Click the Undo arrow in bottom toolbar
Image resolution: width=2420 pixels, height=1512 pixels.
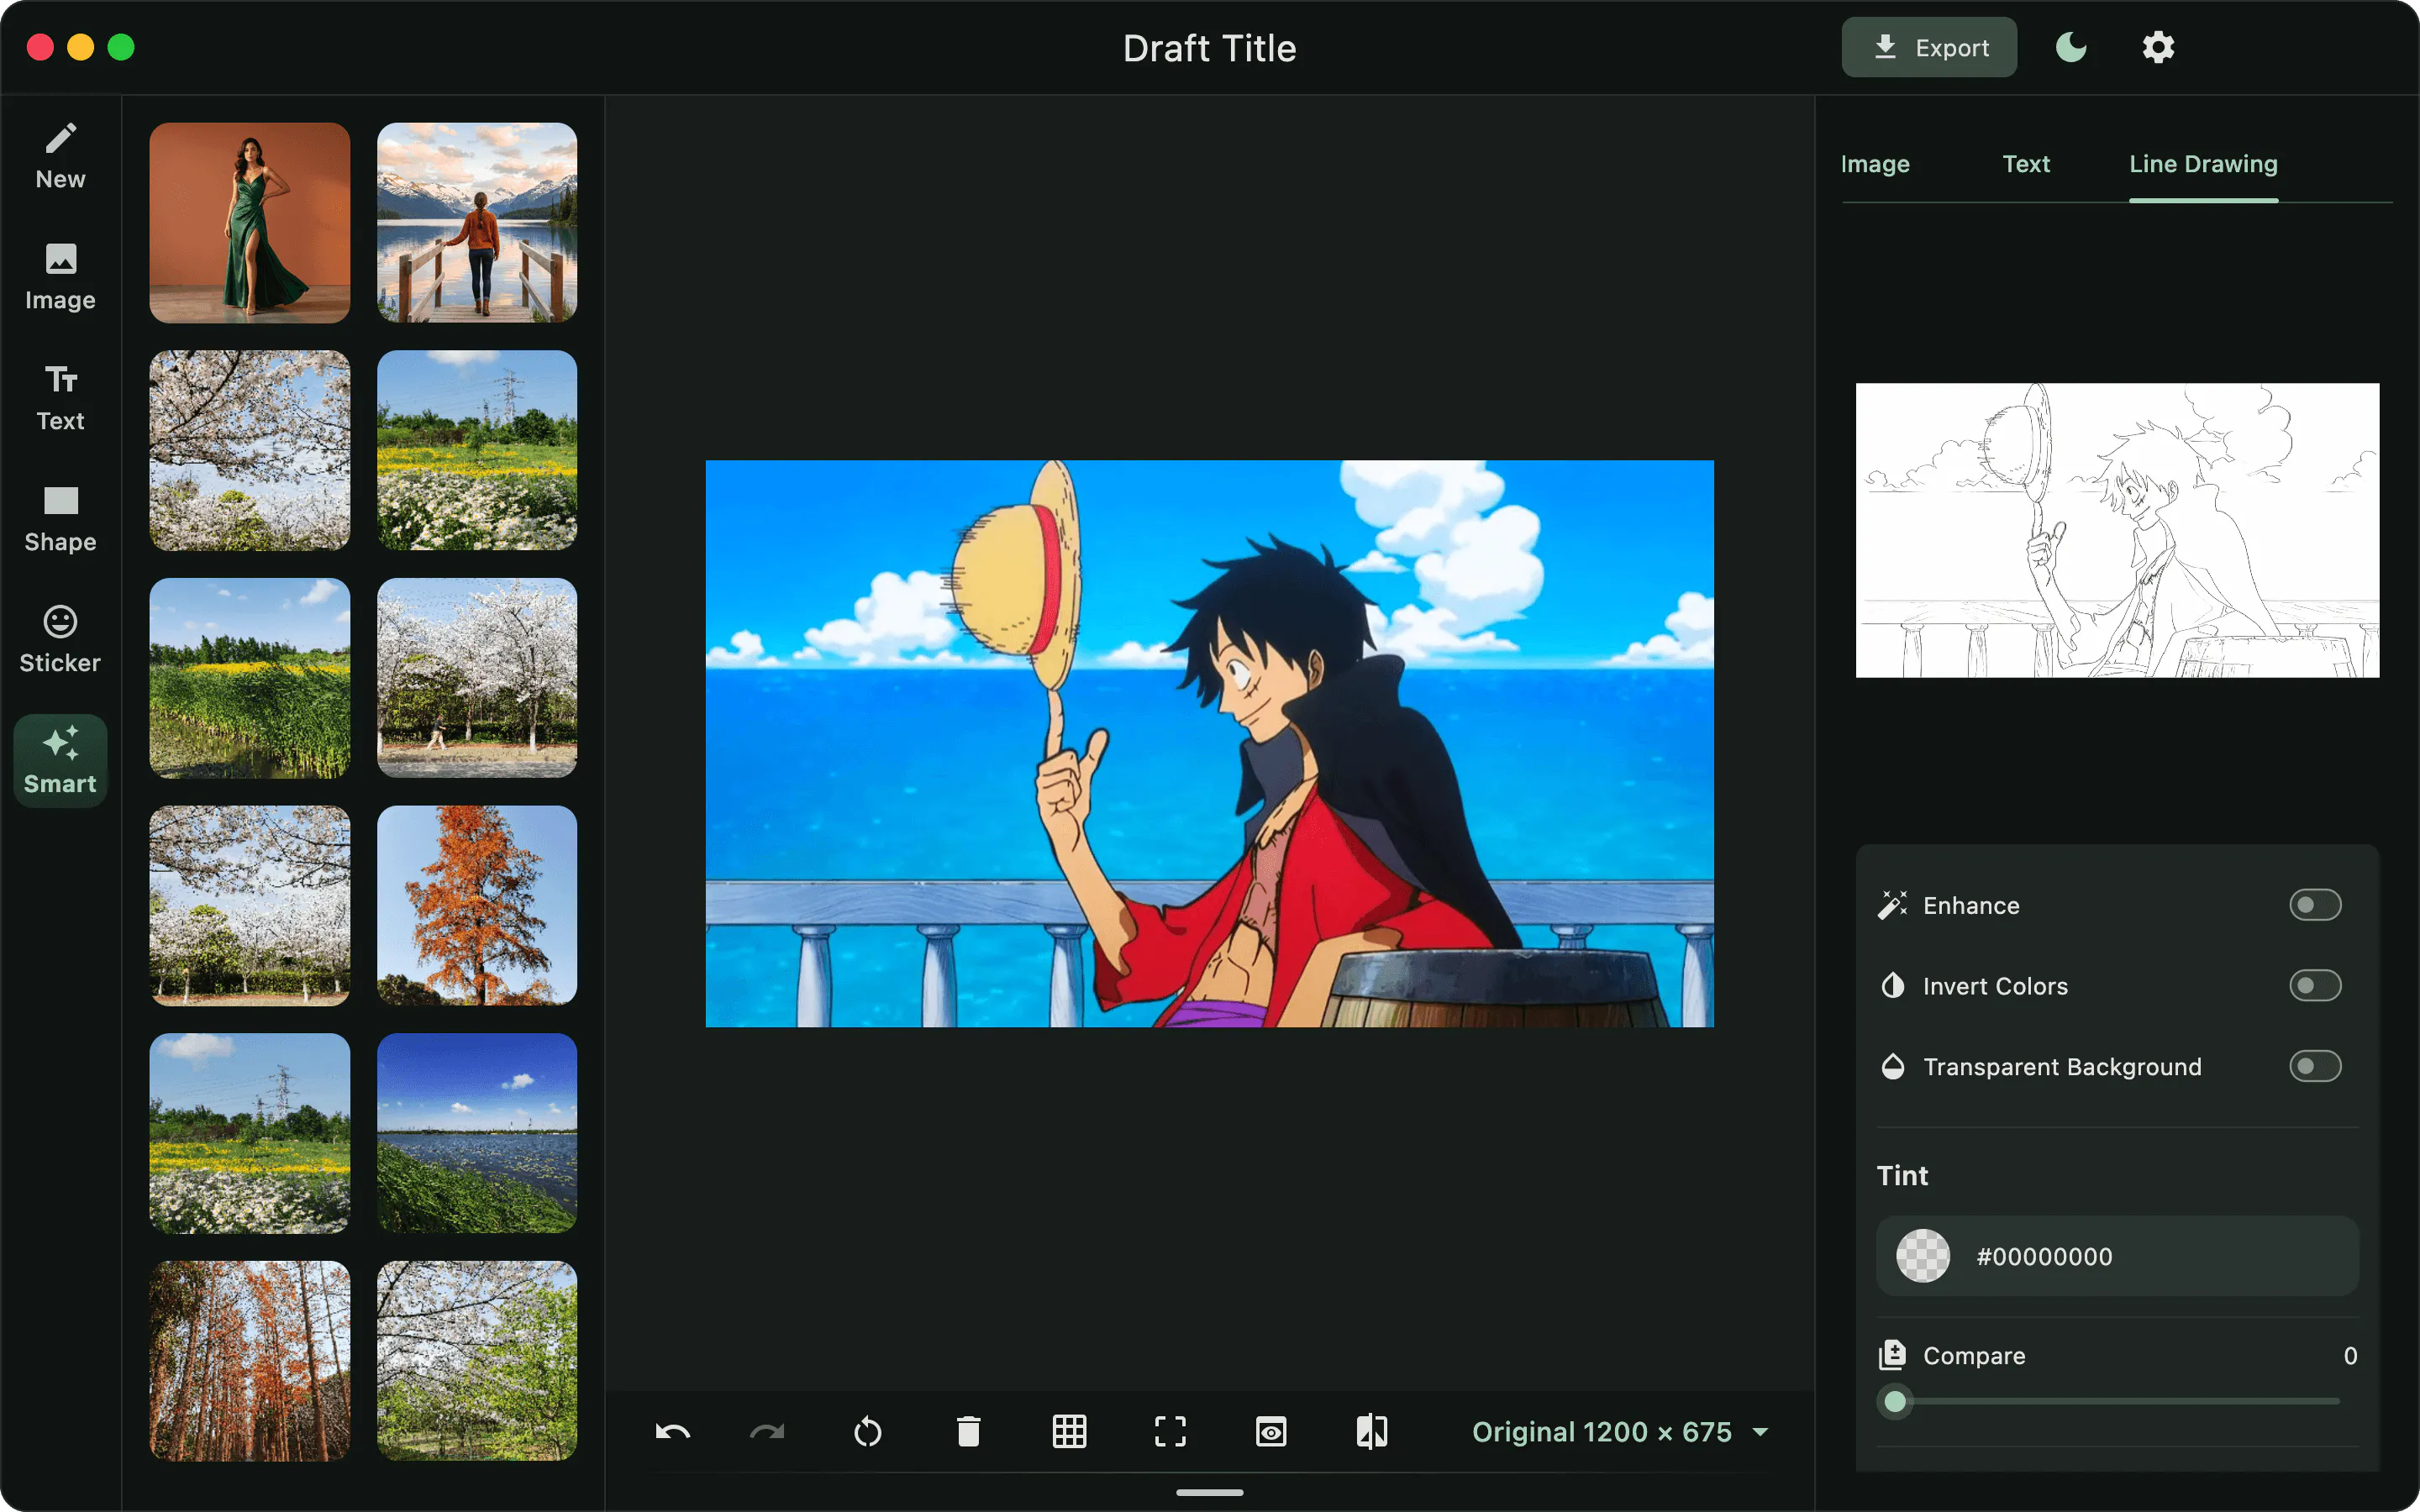(673, 1432)
